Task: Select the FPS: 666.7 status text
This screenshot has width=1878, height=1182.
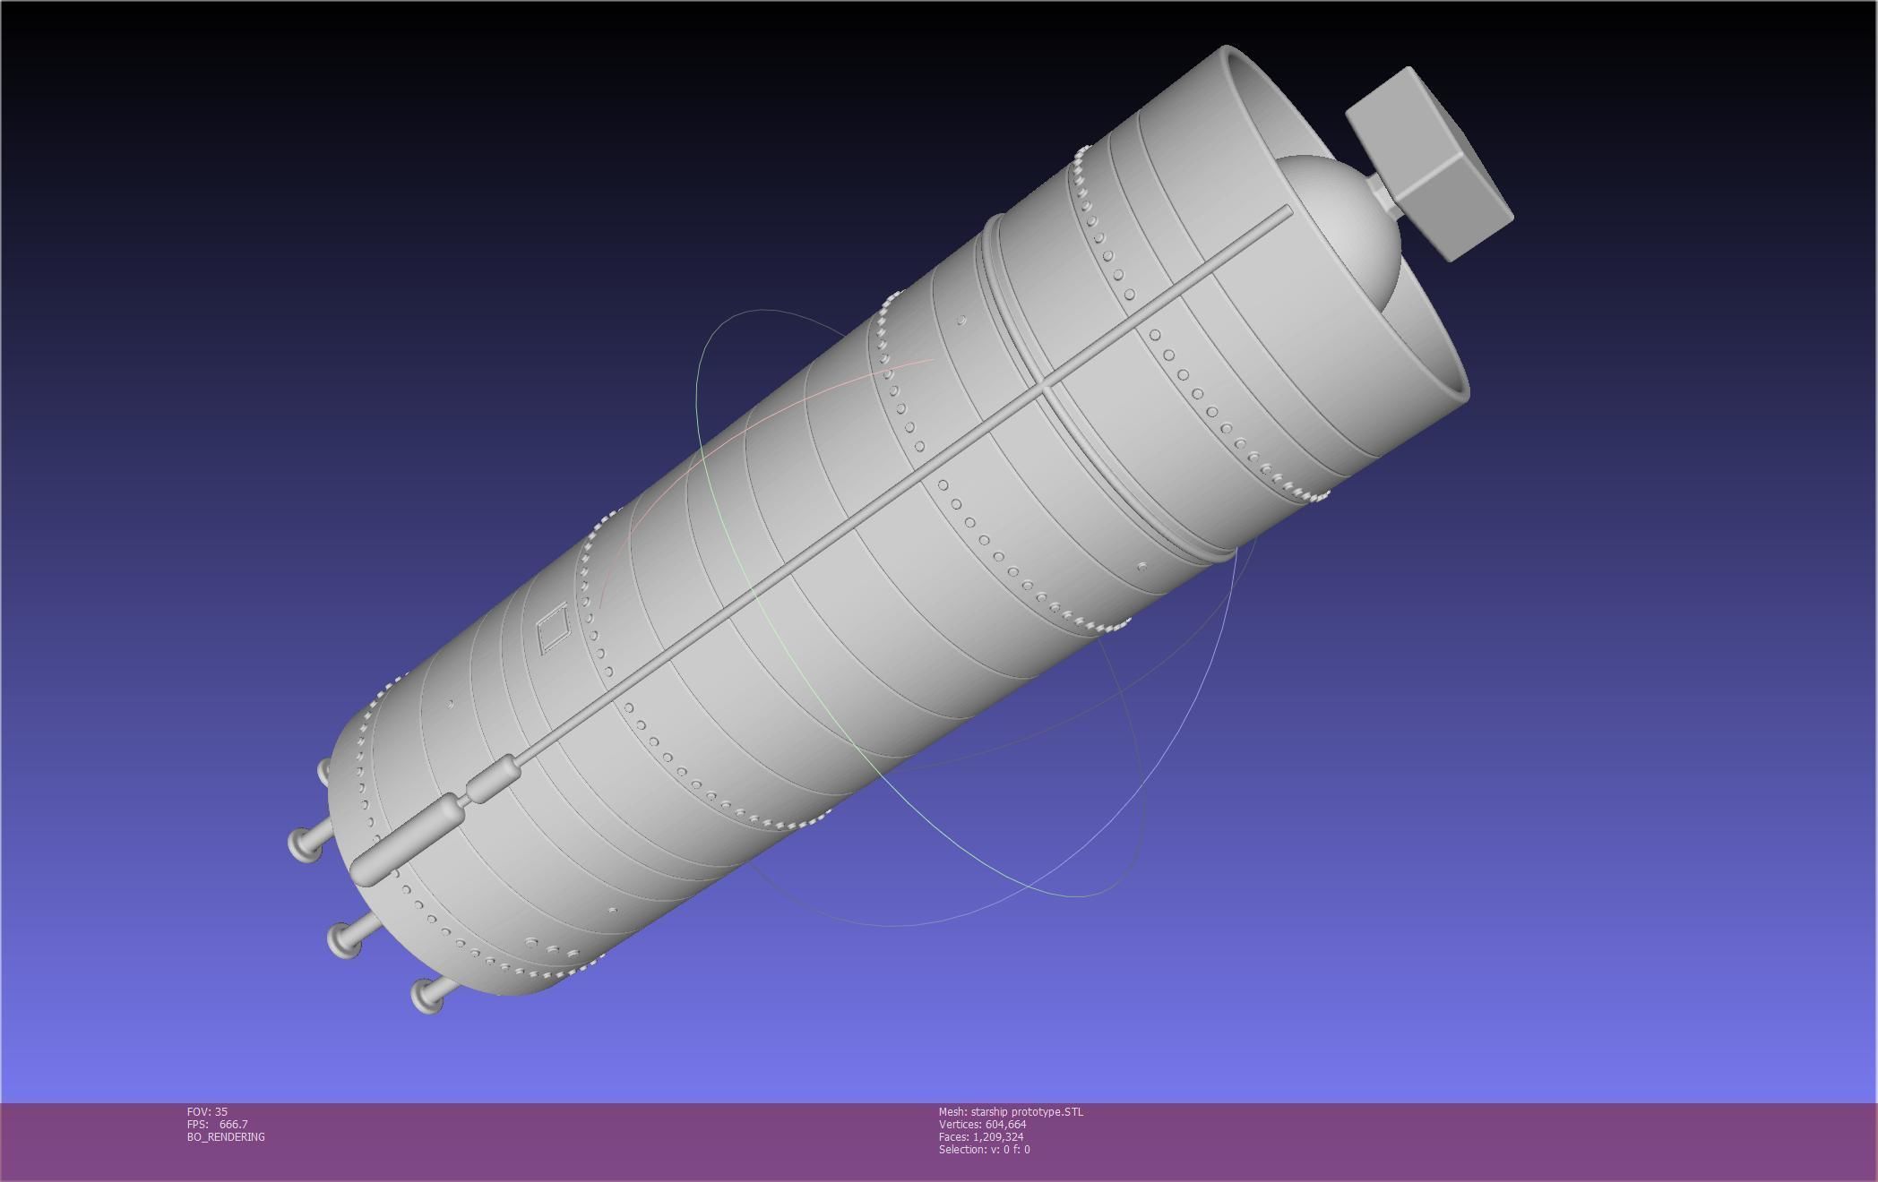Action: (x=218, y=1125)
